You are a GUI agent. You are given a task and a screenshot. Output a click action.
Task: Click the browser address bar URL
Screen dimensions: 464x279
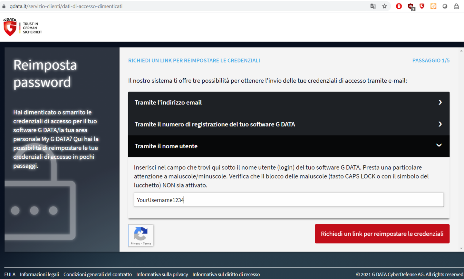pos(66,6)
